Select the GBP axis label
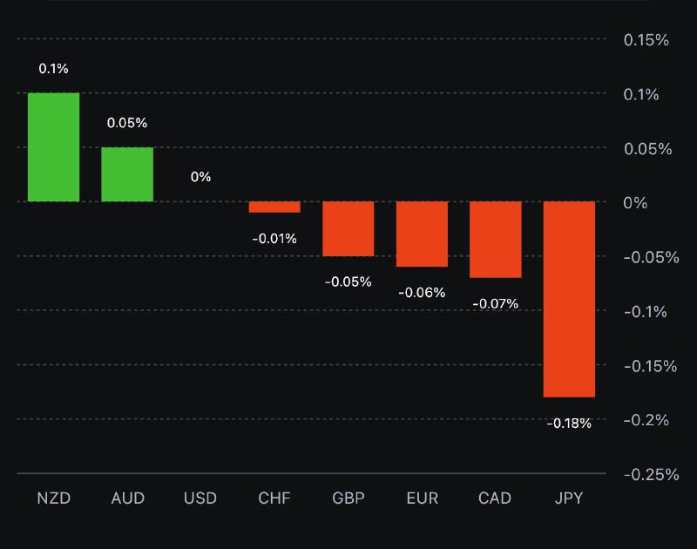The height and width of the screenshot is (549, 697). (348, 498)
